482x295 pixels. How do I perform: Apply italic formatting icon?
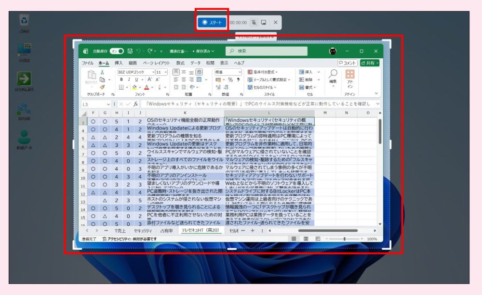(x=129, y=79)
